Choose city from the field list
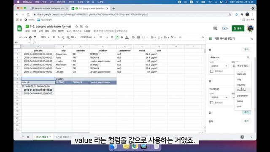This screenshot has height=152, width=270. pos(243,79)
